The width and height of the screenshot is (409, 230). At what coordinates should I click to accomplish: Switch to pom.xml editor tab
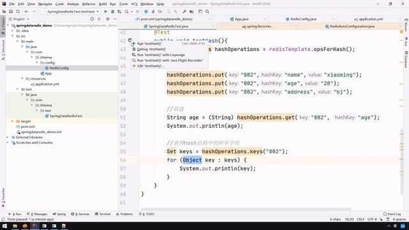pos(166,19)
